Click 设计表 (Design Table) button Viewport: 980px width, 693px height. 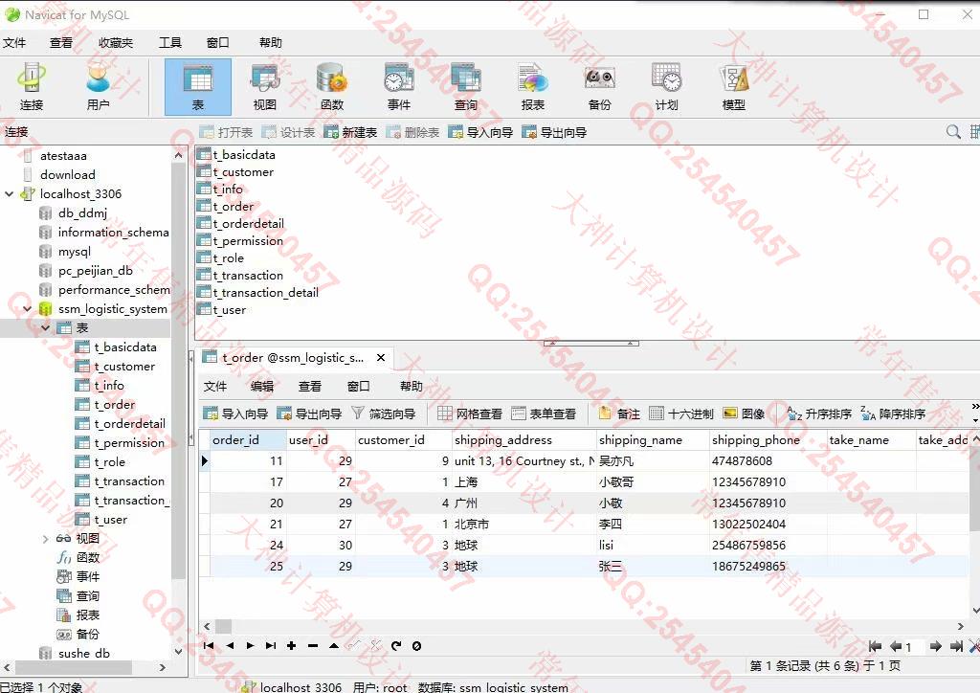click(288, 132)
